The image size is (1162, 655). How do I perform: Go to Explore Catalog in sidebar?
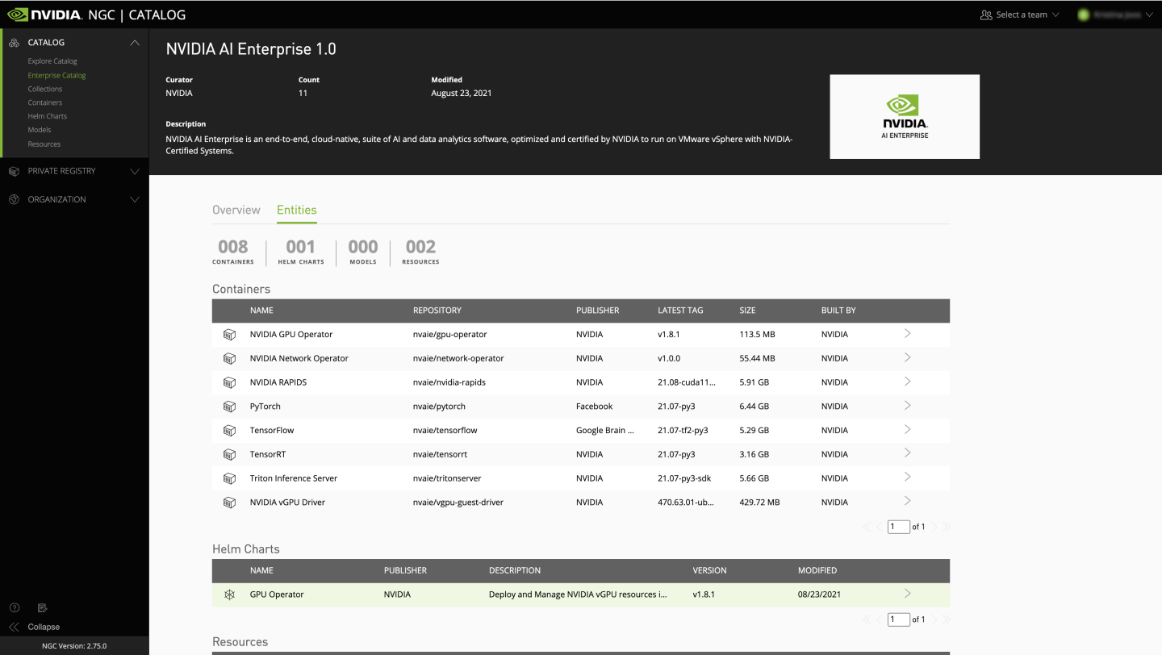(x=52, y=61)
